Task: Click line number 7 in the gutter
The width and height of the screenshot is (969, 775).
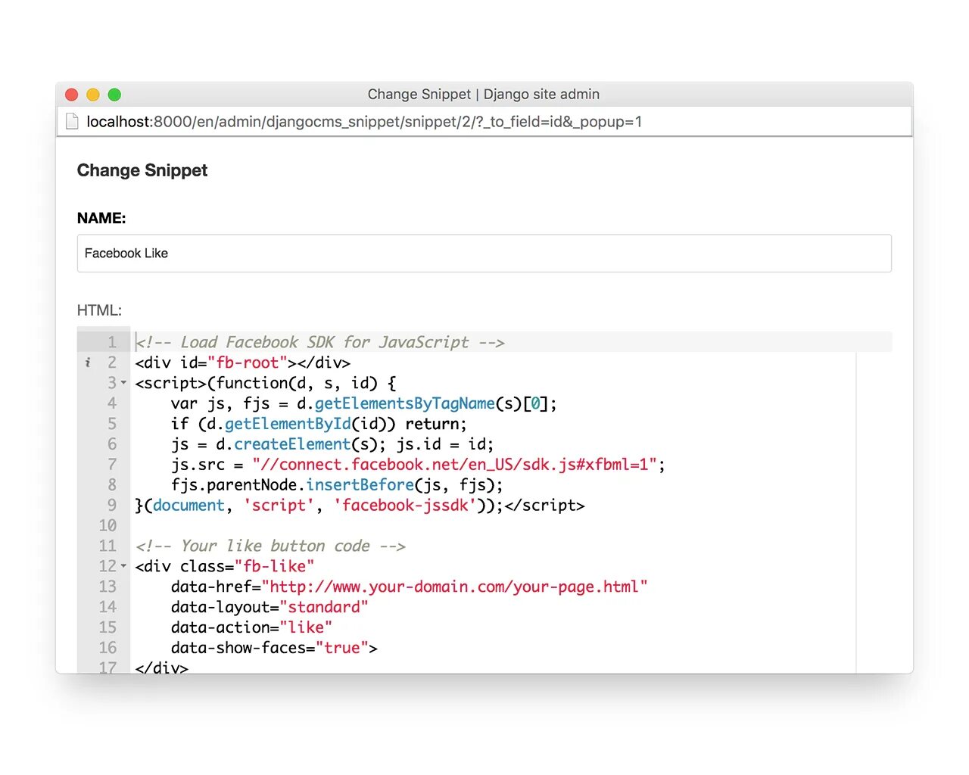Action: (x=112, y=465)
